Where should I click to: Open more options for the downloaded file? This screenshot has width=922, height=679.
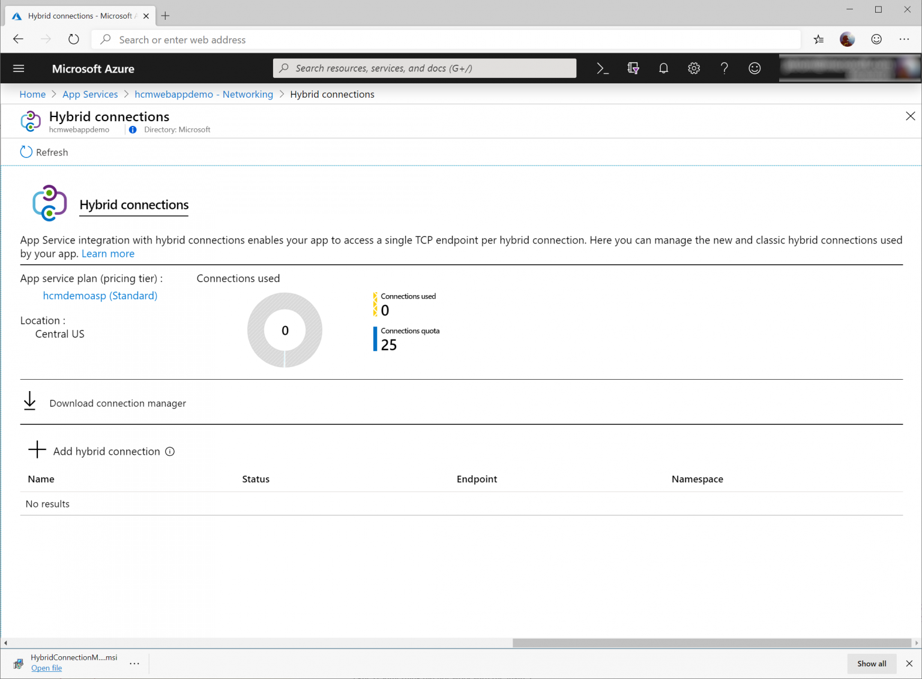[134, 663]
